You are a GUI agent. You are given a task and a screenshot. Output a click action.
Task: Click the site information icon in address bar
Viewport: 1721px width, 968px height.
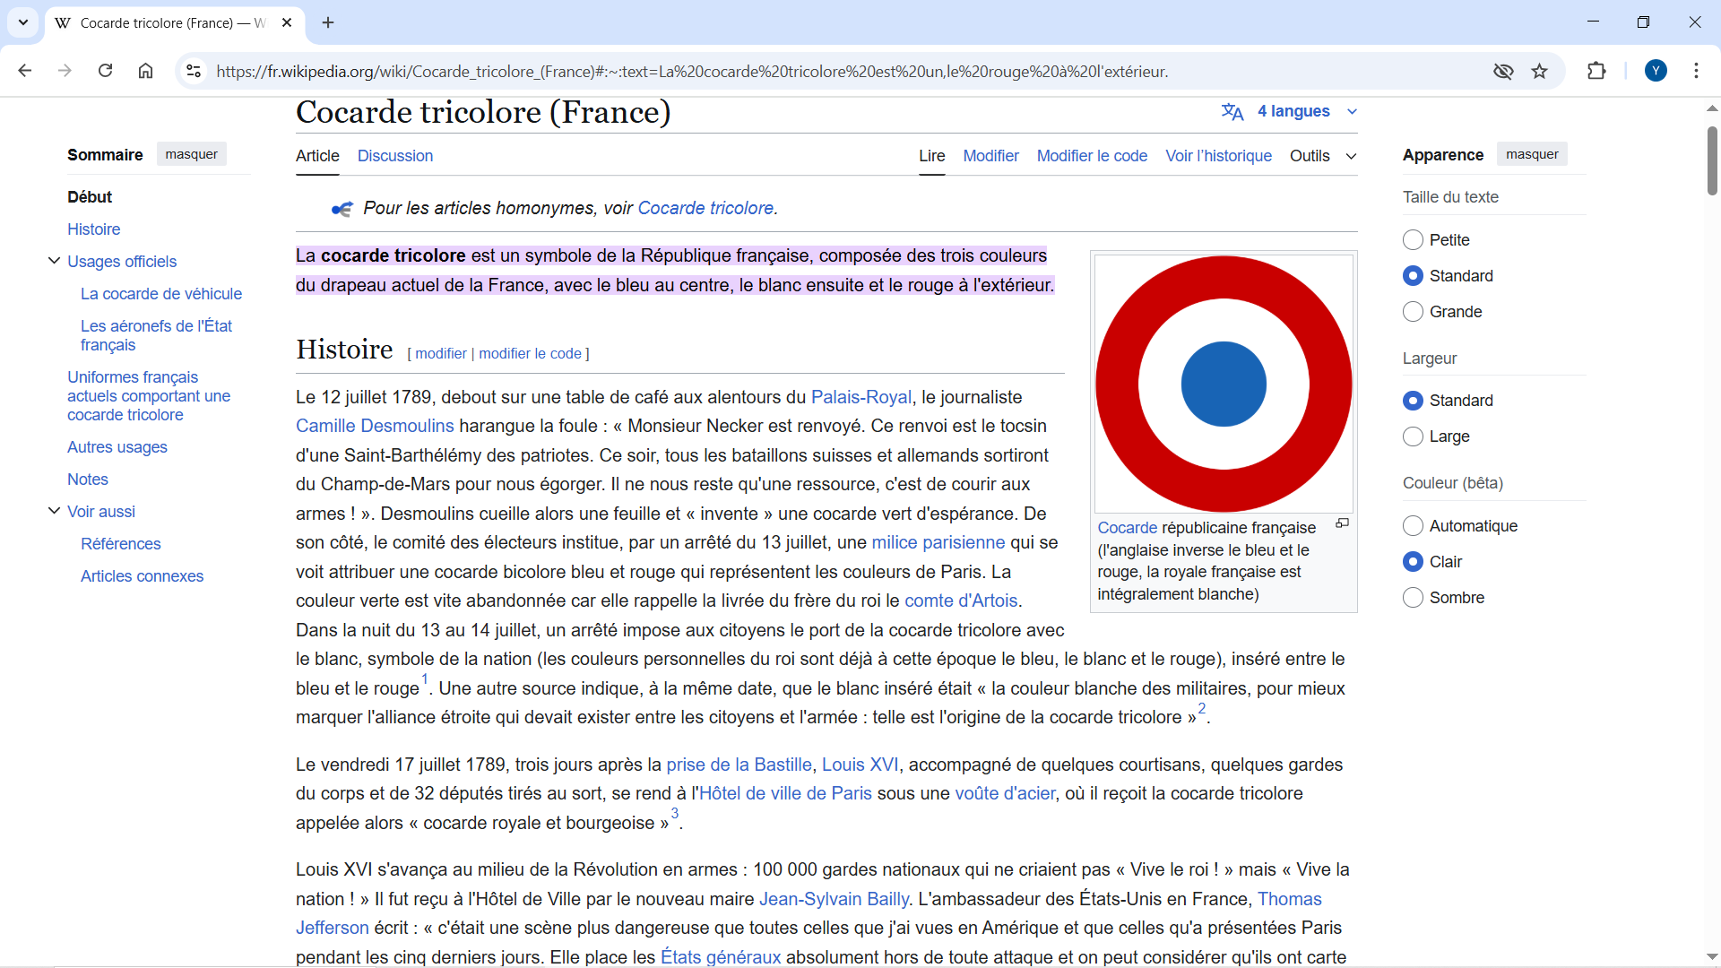click(x=193, y=71)
